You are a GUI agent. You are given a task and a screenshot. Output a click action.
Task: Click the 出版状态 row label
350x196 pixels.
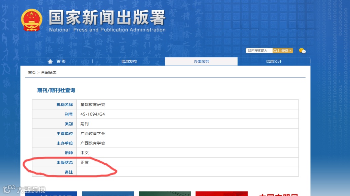tap(64, 162)
